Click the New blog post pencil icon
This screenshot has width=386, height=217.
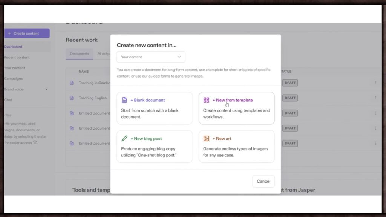(124, 139)
